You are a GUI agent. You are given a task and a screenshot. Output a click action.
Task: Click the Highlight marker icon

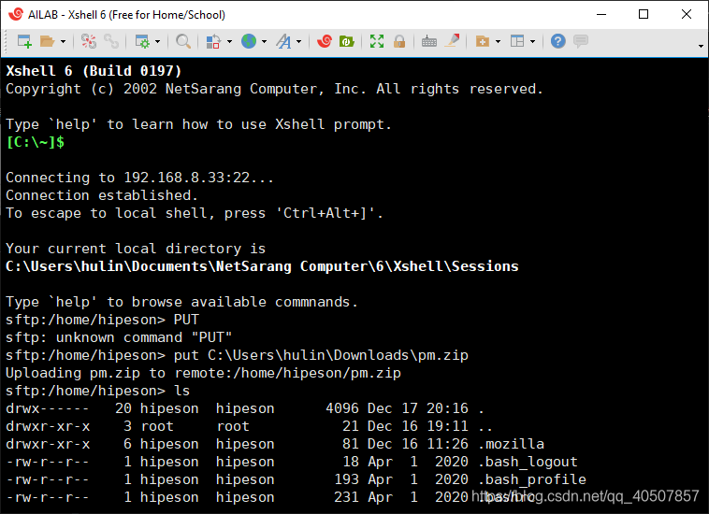point(452,41)
